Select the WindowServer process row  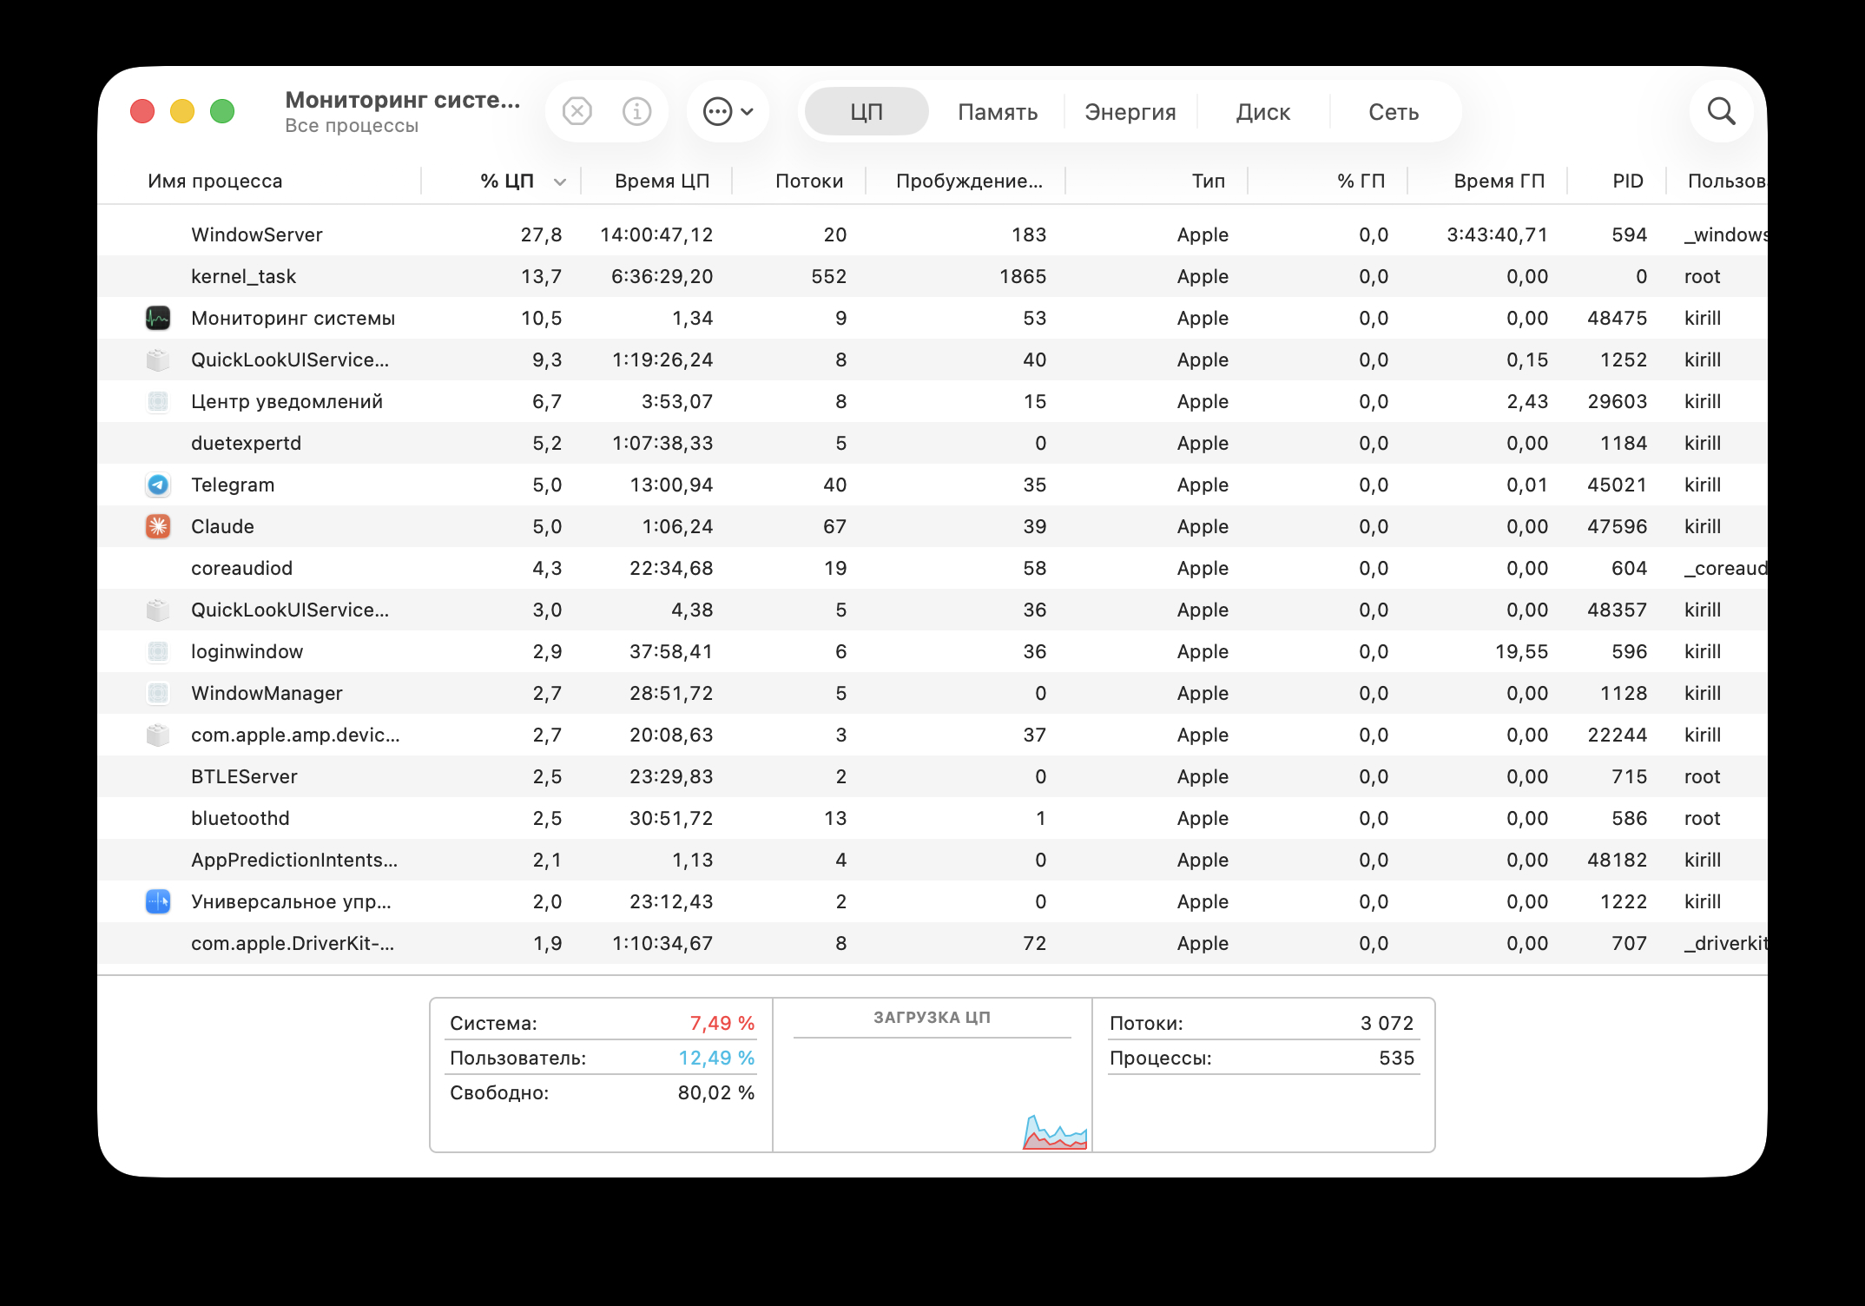click(257, 234)
